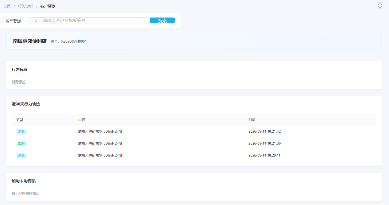Select product name in the 18:20:11 row
The image size is (389, 205).
coord(100,155)
